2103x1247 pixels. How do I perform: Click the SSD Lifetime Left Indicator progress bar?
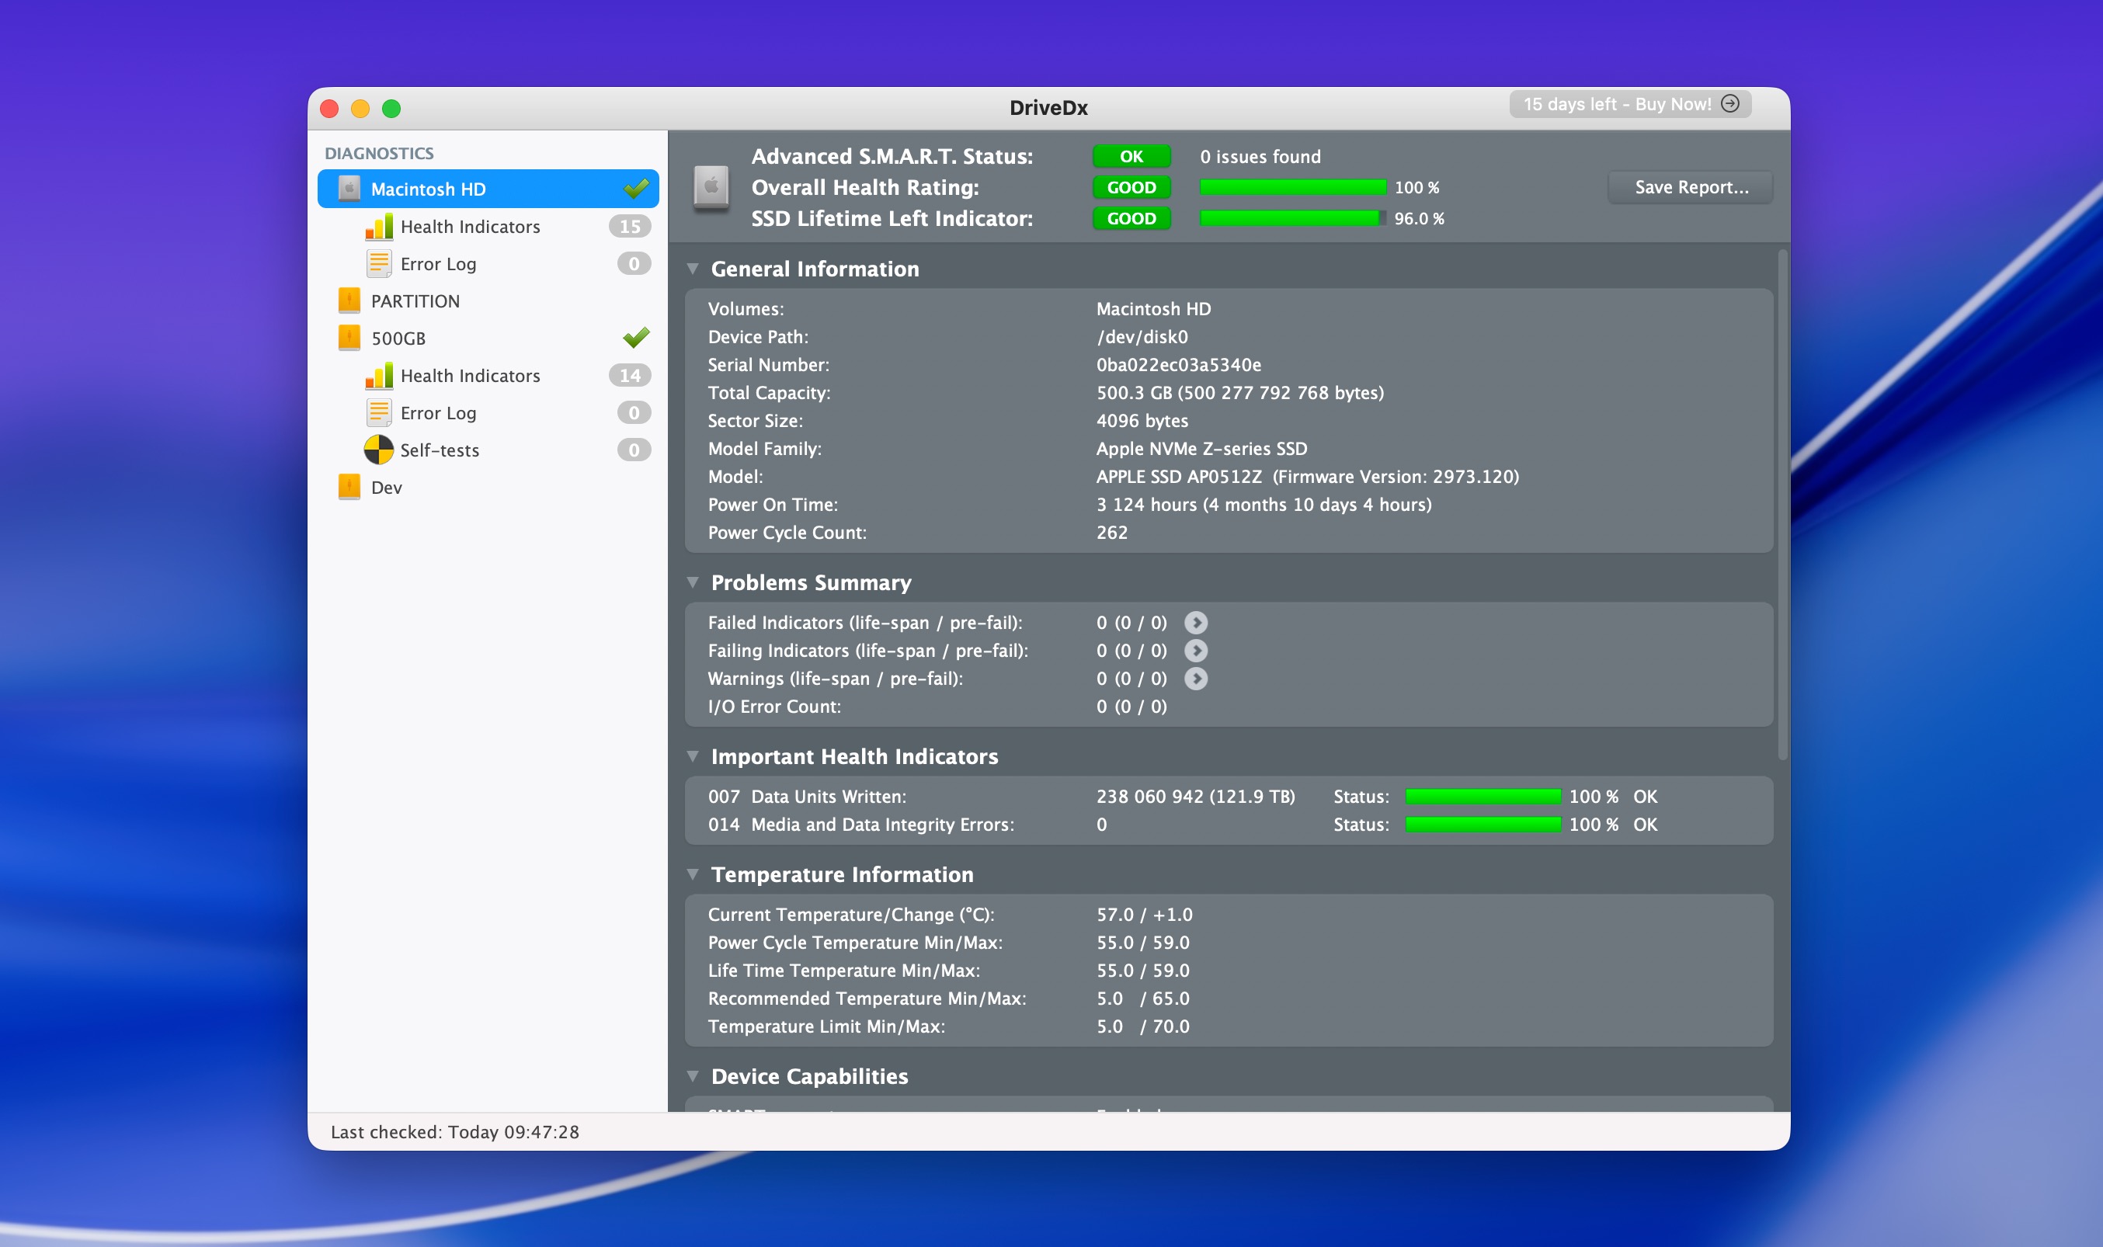coord(1292,218)
